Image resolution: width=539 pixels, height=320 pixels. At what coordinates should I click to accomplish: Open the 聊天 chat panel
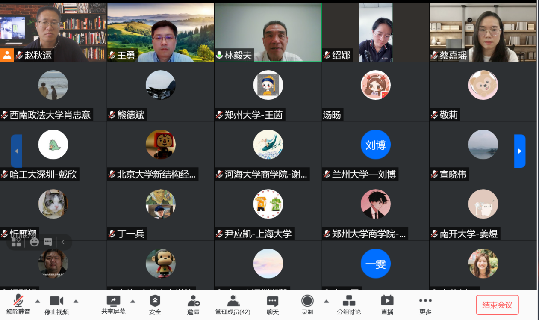click(x=273, y=305)
